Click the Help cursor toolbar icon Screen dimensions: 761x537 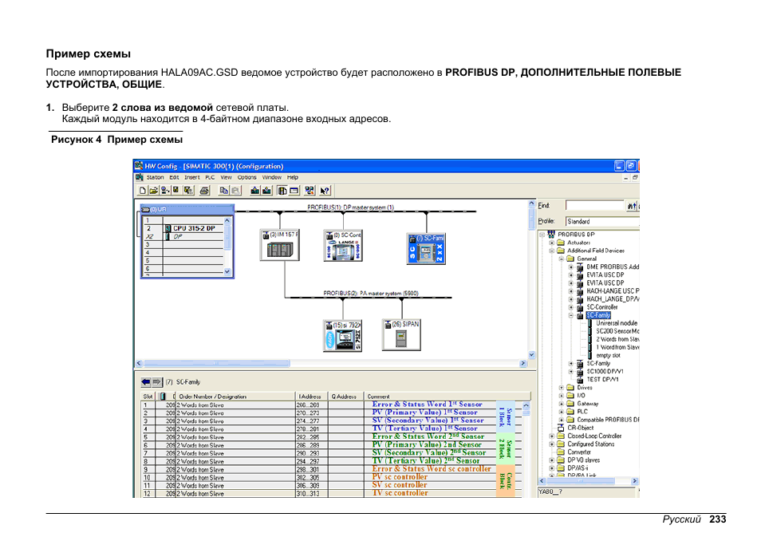pos(324,190)
